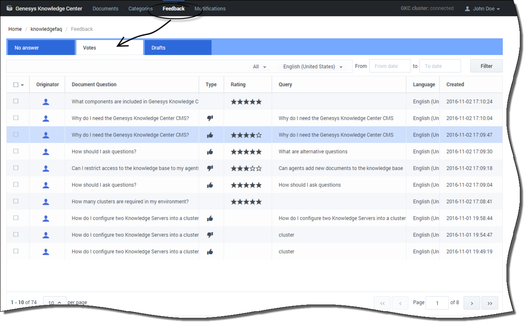
Task: Go to the previous page of results
Action: tap(400, 303)
